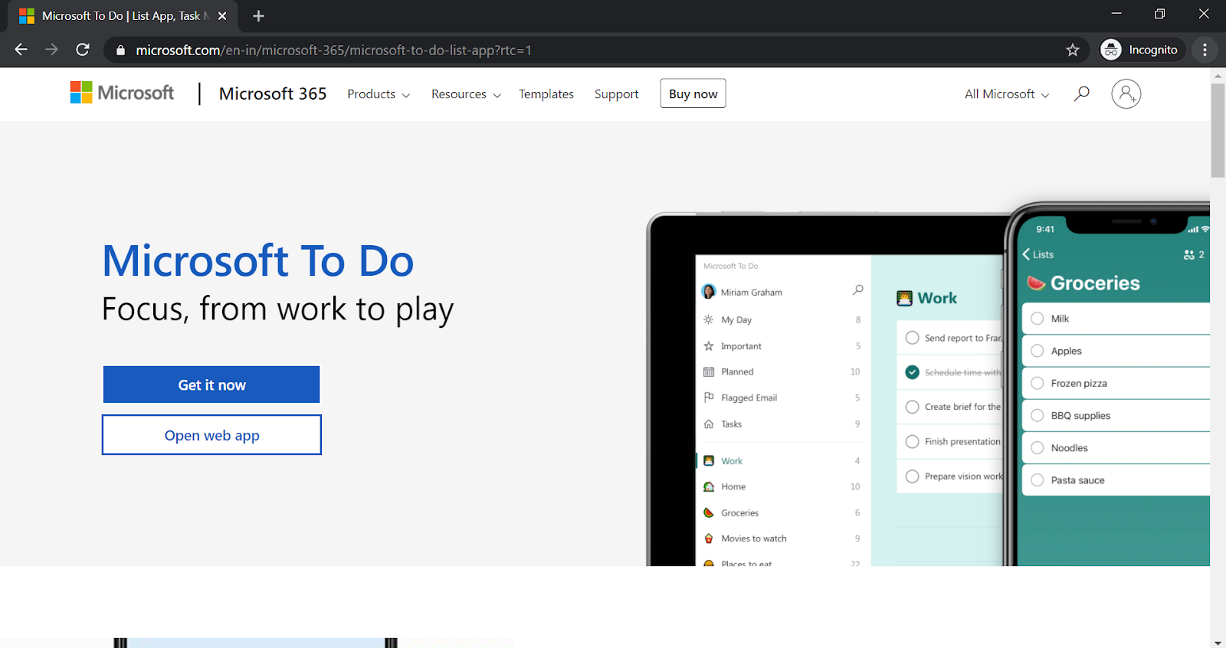The image size is (1226, 648).
Task: Reload the current page
Action: [83, 50]
